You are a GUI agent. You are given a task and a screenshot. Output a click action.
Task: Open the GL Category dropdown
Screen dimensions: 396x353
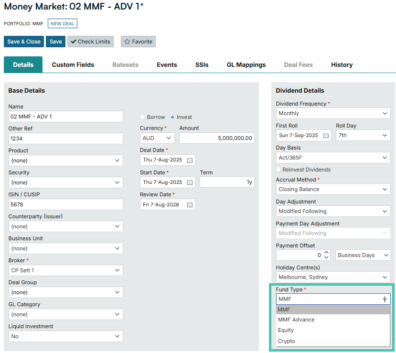(65, 314)
